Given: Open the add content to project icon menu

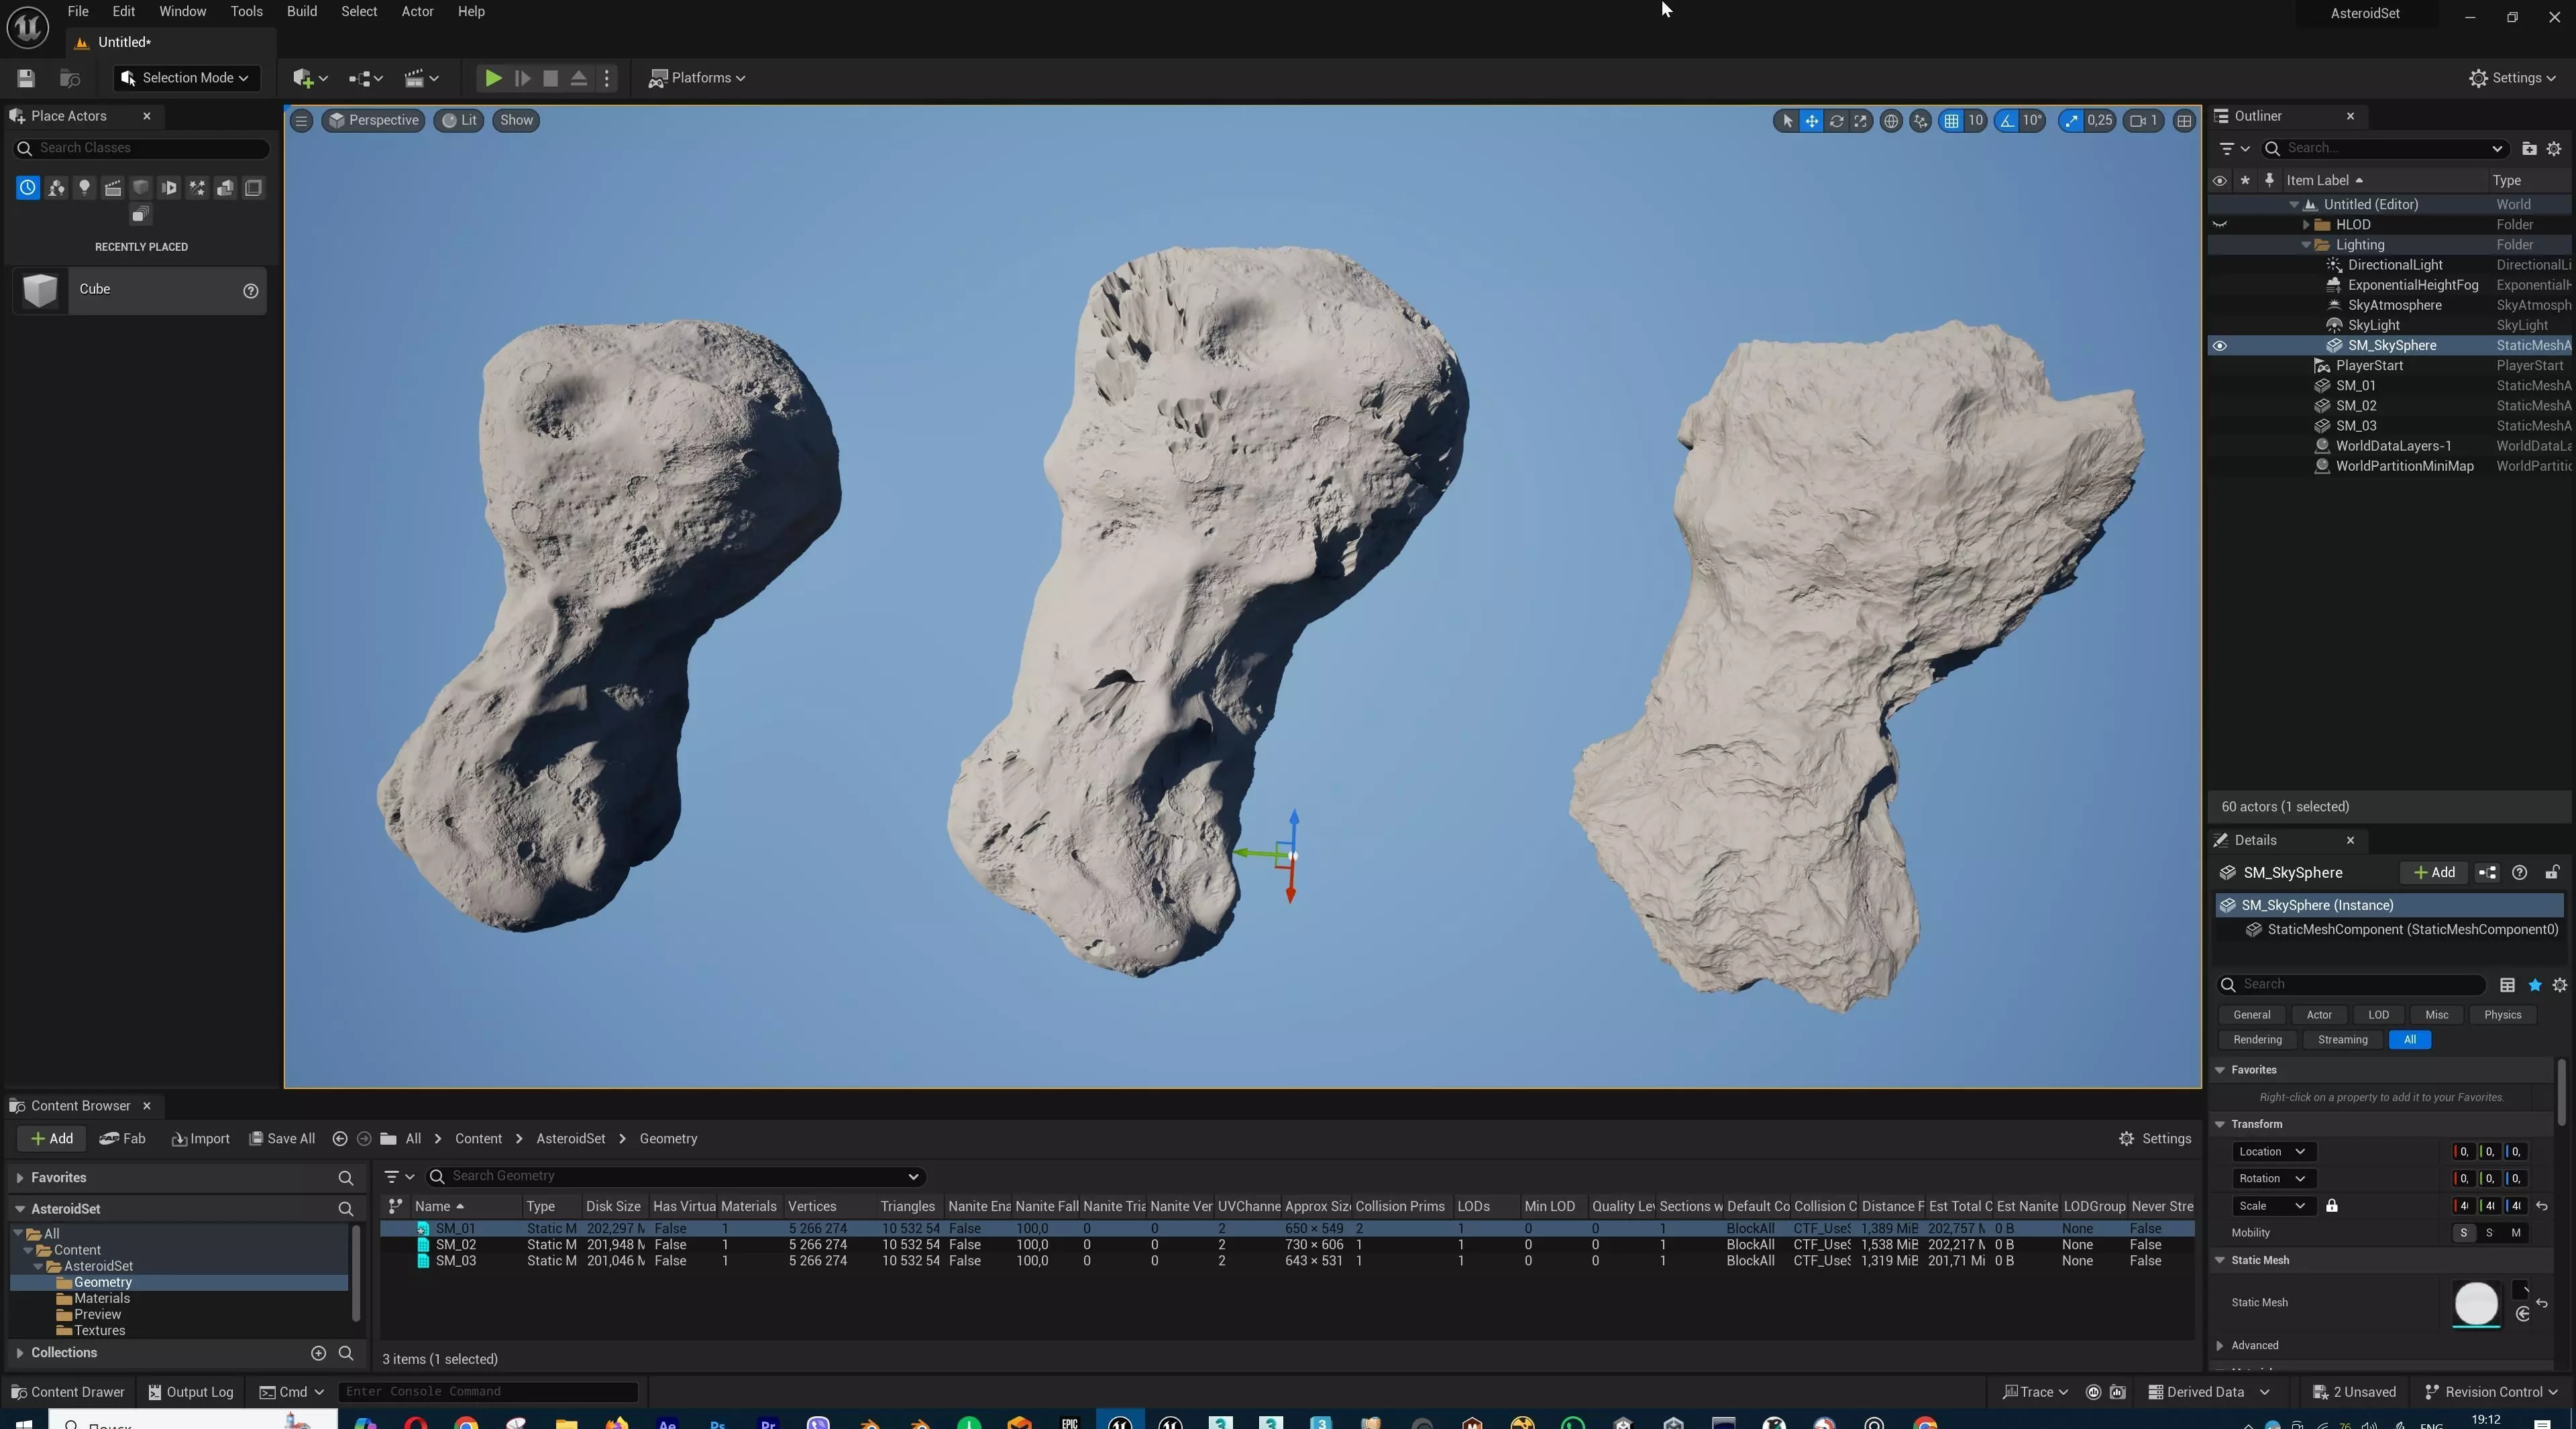Looking at the screenshot, I should [x=310, y=78].
